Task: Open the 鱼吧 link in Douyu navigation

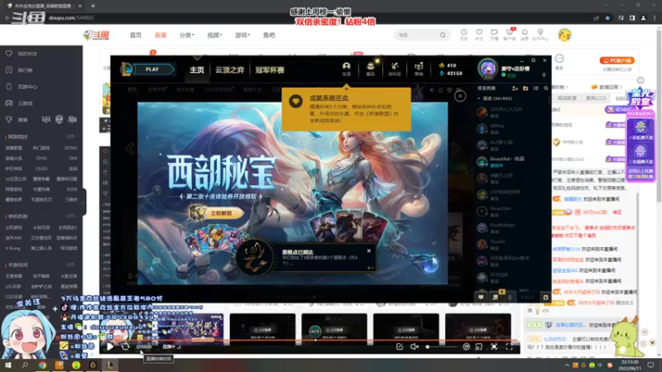Action: pos(269,35)
